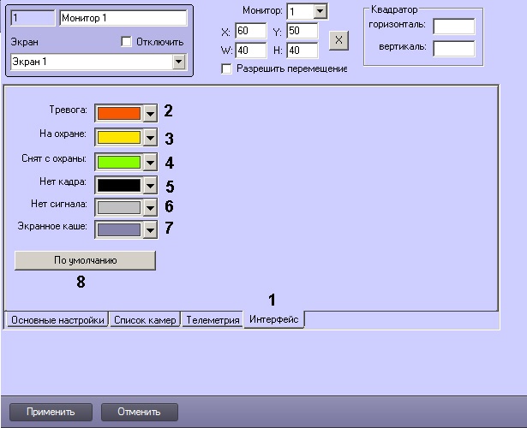Viewport: 527px width, 428px height.
Task: Open the Список камер tab
Action: point(145,320)
